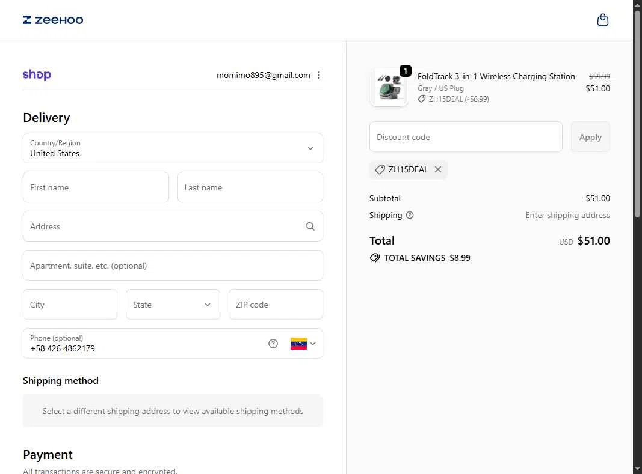Click the ZH15DEAL (-$8.99) discount line

point(453,99)
